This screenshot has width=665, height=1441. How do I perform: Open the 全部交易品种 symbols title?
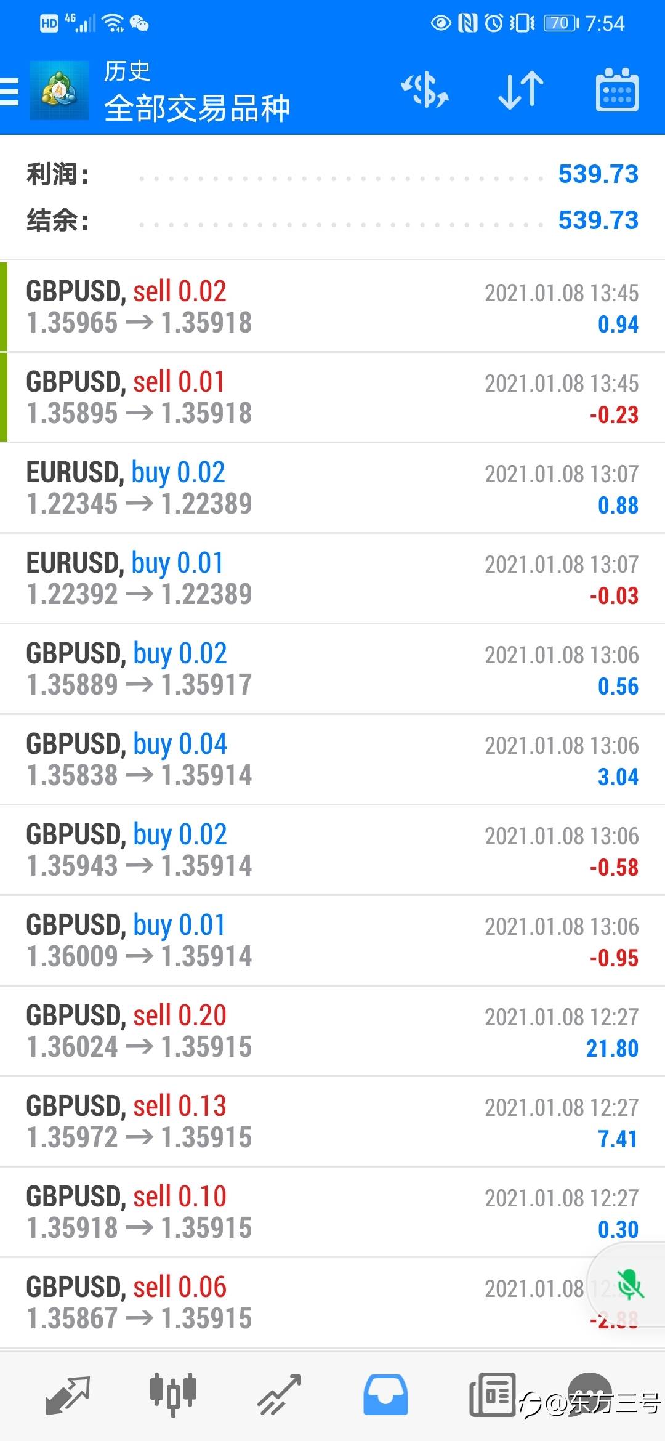pyautogui.click(x=197, y=108)
